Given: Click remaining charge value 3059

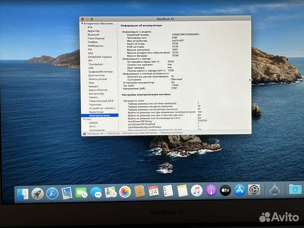Looking at the screenshot, I should (171, 62).
